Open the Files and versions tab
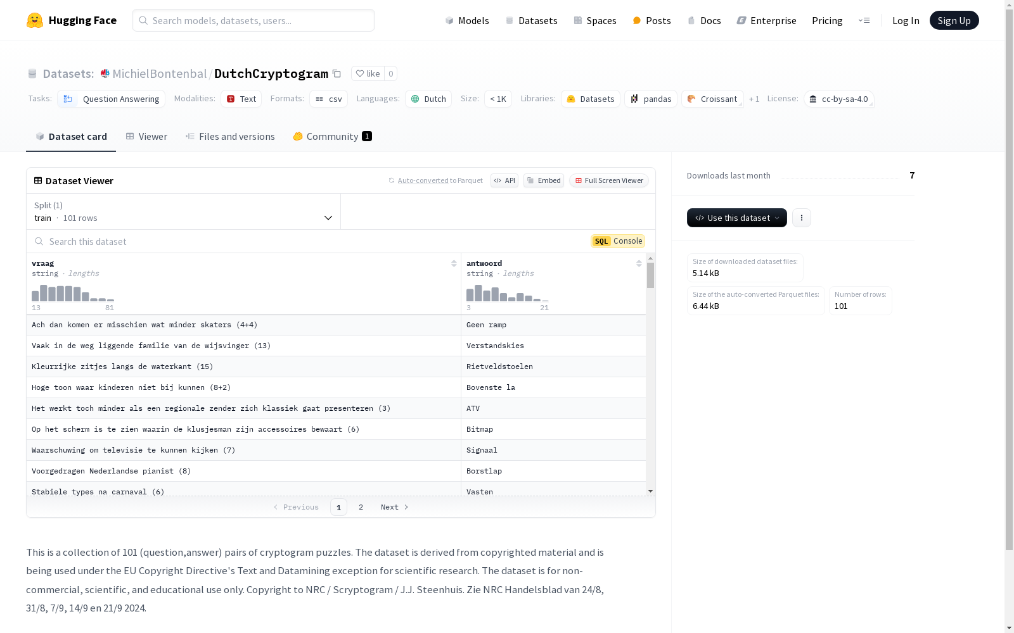This screenshot has width=1014, height=633. [230, 137]
